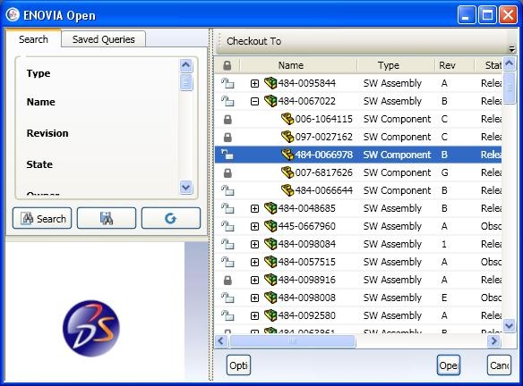523x386 pixels.
Task: Click assembly icon of 484-0092580
Action: click(270, 315)
